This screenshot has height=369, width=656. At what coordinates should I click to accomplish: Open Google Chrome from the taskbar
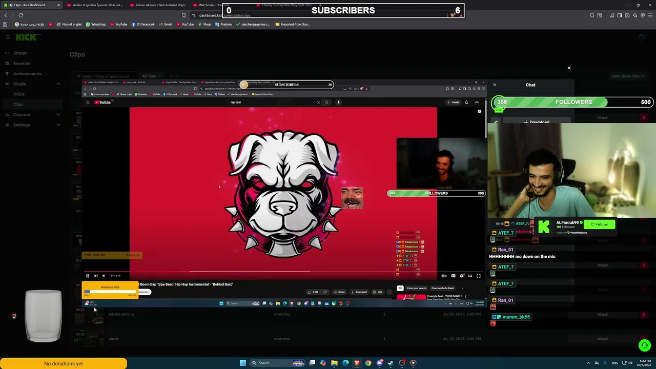[x=368, y=363]
